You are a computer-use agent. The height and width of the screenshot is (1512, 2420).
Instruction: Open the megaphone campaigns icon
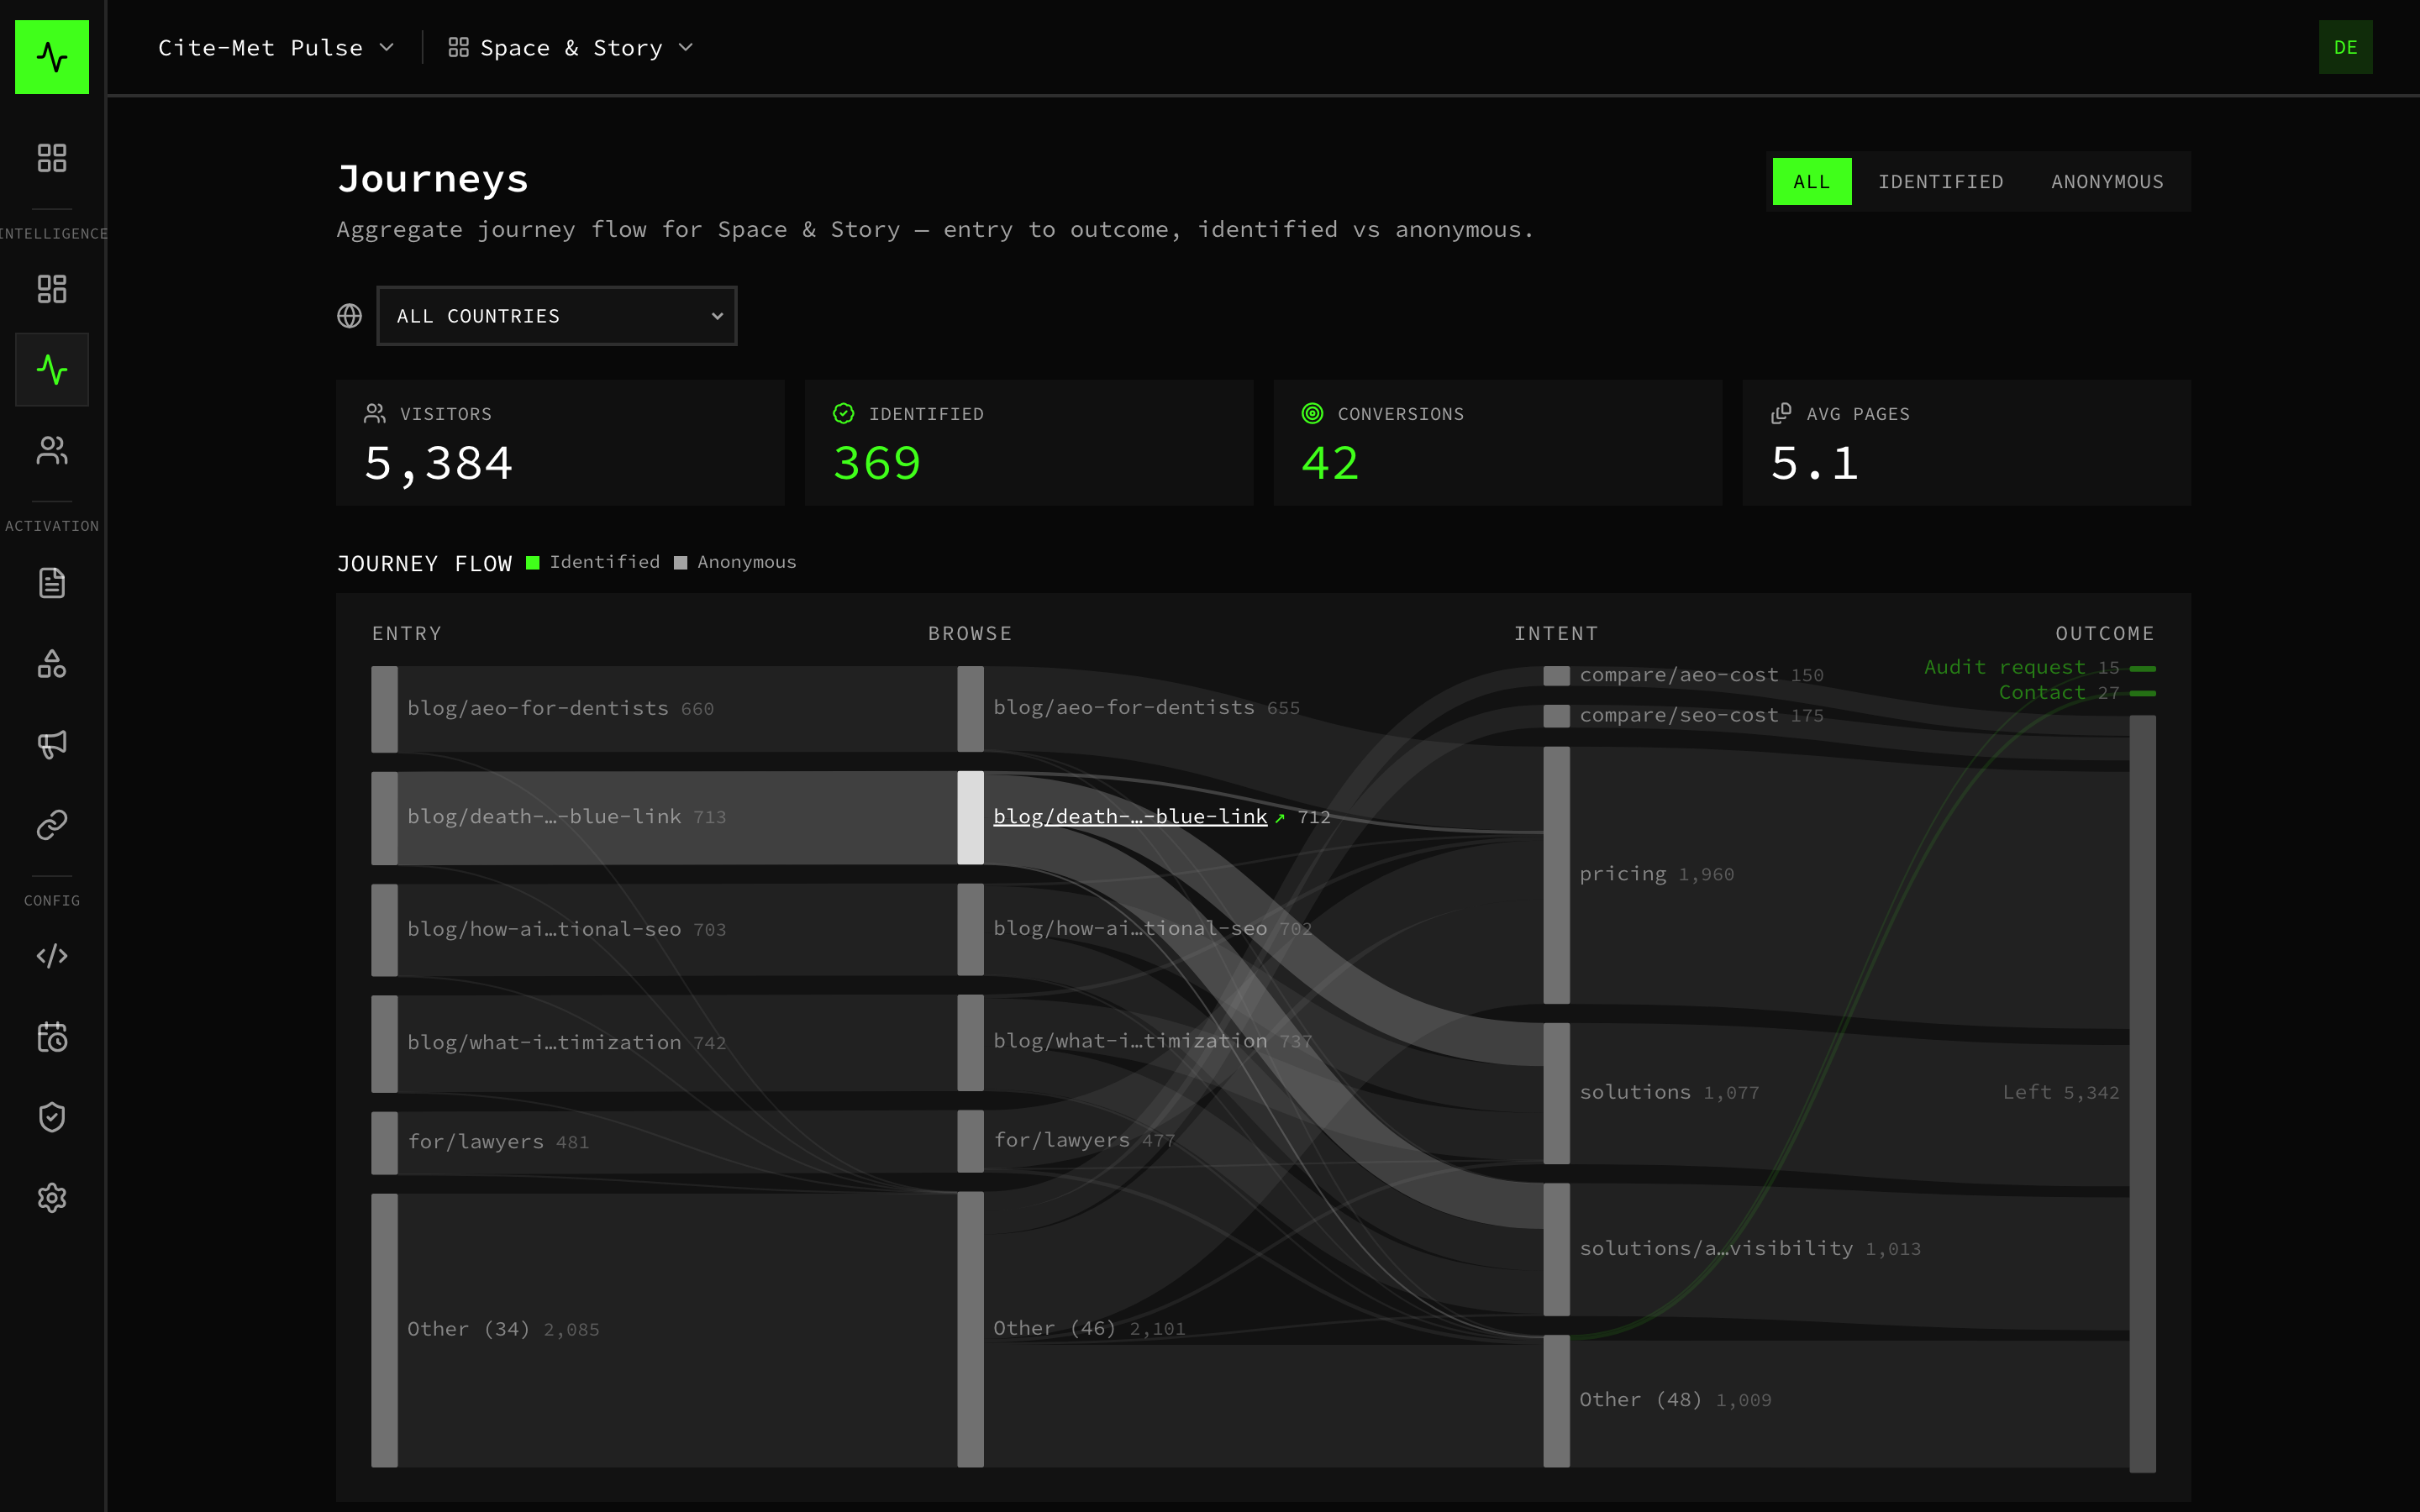tap(52, 744)
